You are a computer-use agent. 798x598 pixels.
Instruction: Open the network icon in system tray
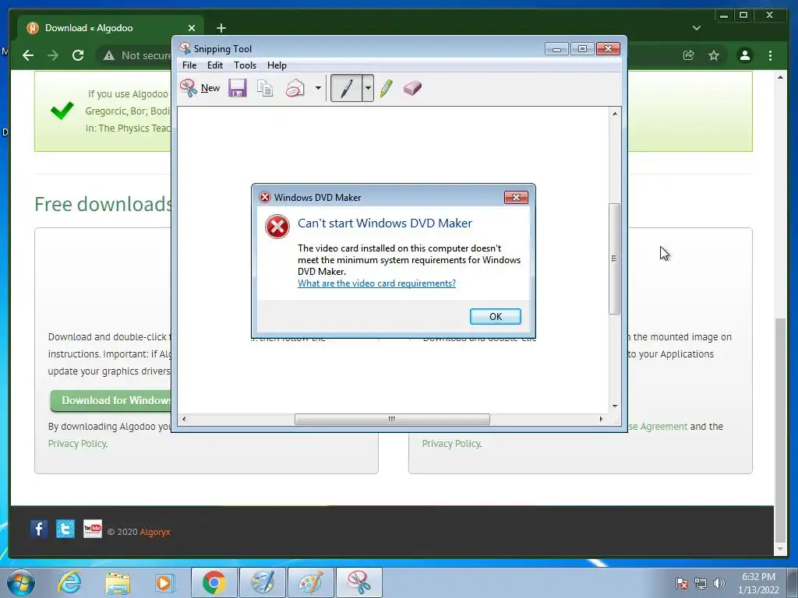[701, 583]
